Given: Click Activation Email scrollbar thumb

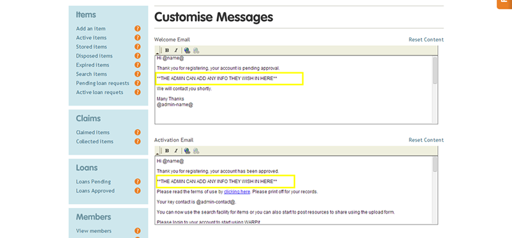Looking at the screenshot, I should [x=435, y=164].
